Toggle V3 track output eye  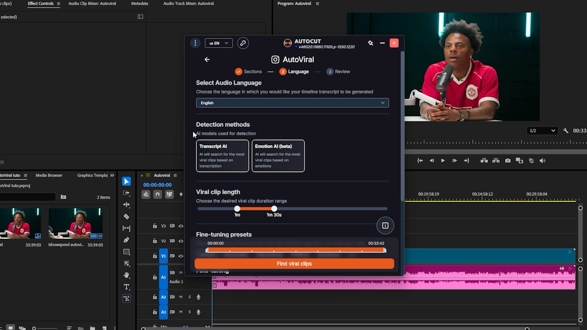tap(181, 226)
